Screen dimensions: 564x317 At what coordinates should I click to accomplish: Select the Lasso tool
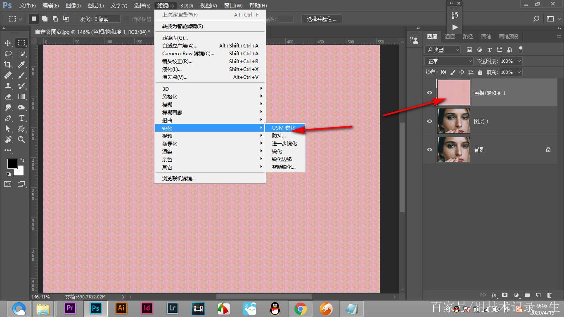point(8,54)
